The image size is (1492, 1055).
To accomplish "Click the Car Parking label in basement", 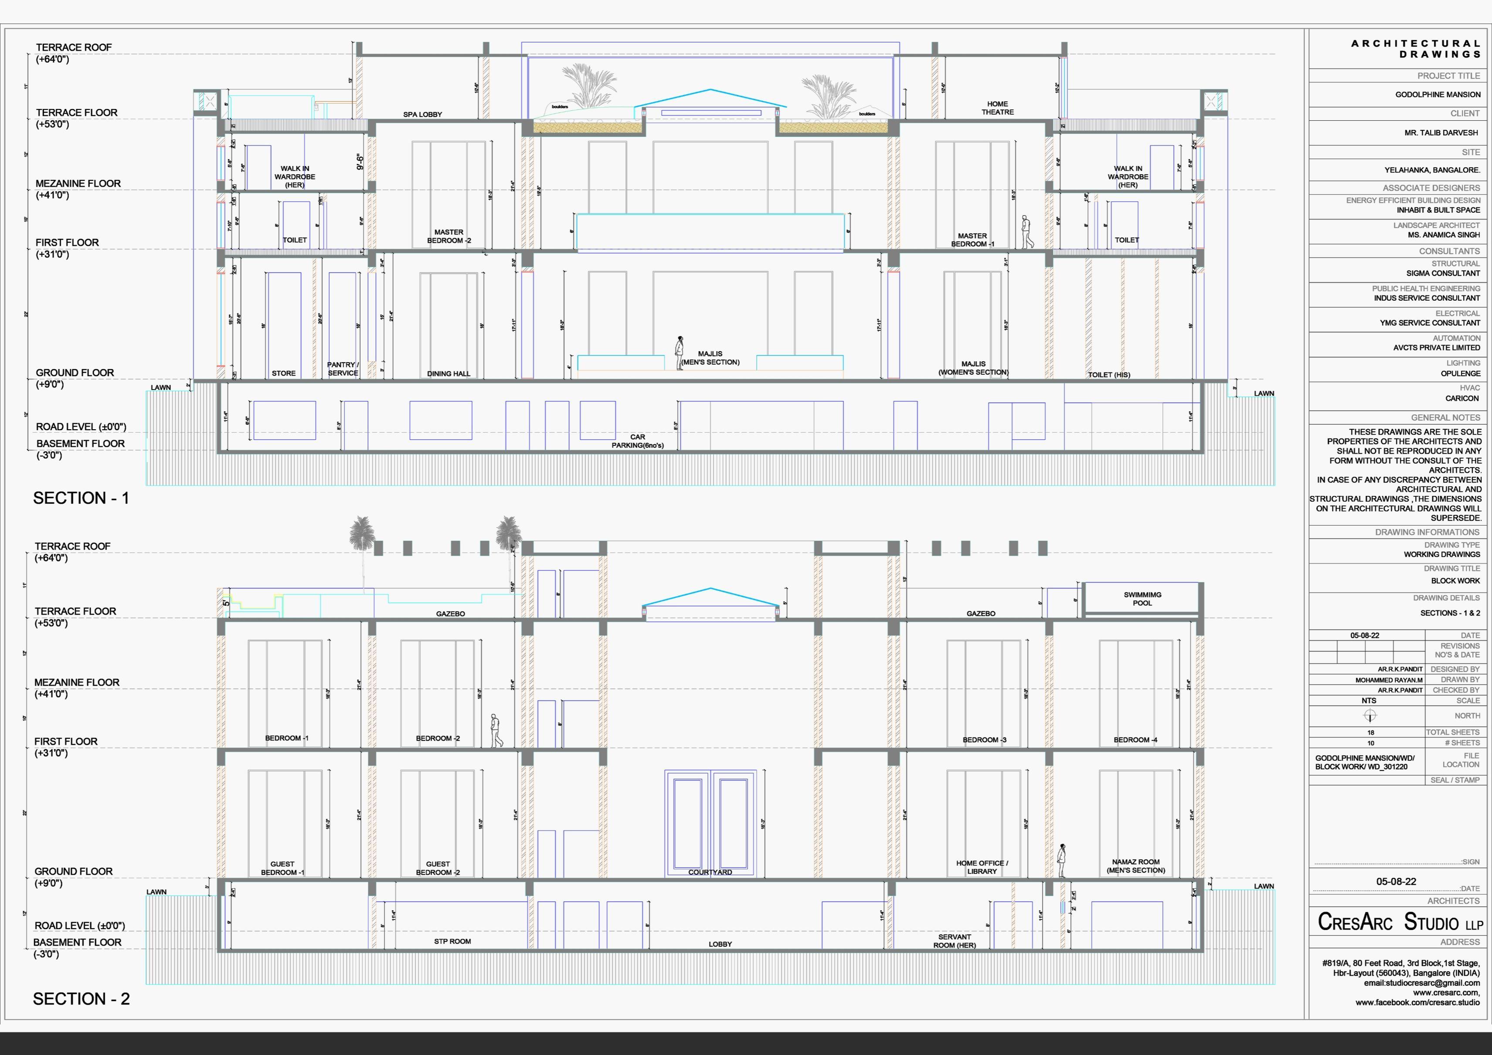I will pyautogui.click(x=638, y=441).
